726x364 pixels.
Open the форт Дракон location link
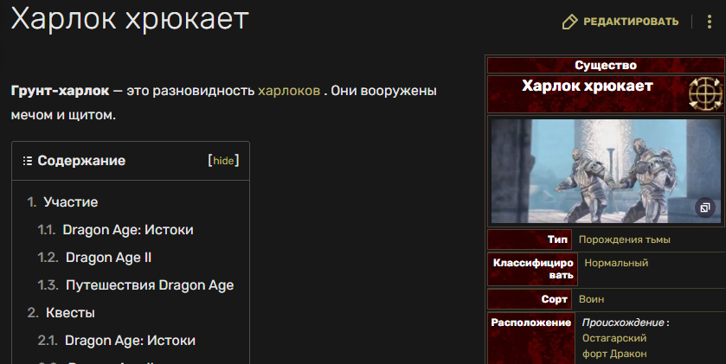614,354
